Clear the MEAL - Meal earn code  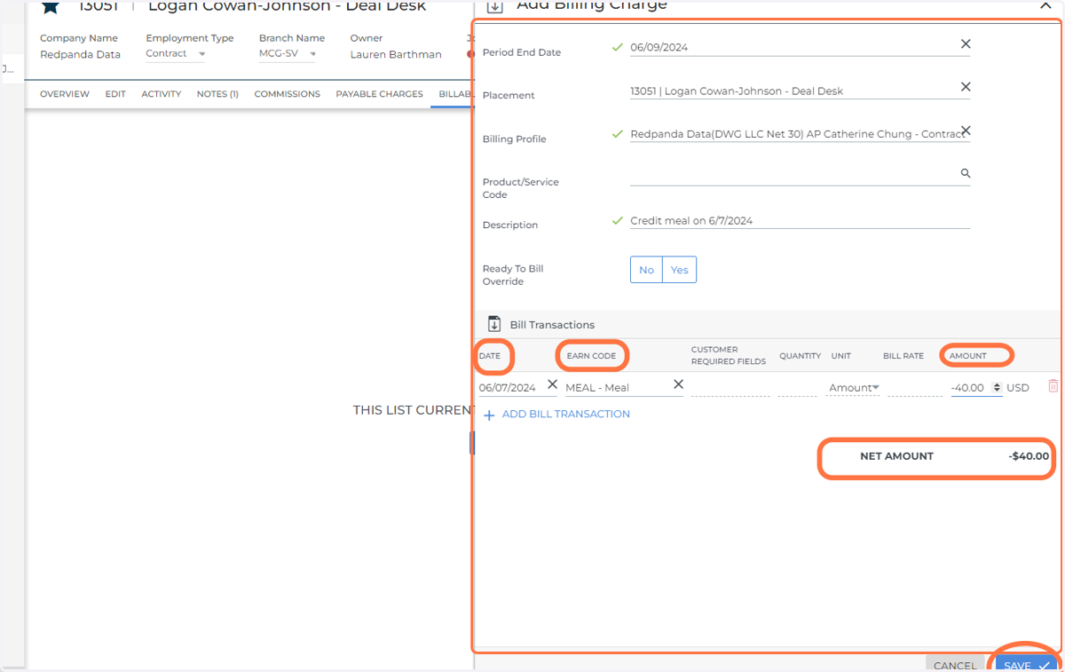coord(678,384)
